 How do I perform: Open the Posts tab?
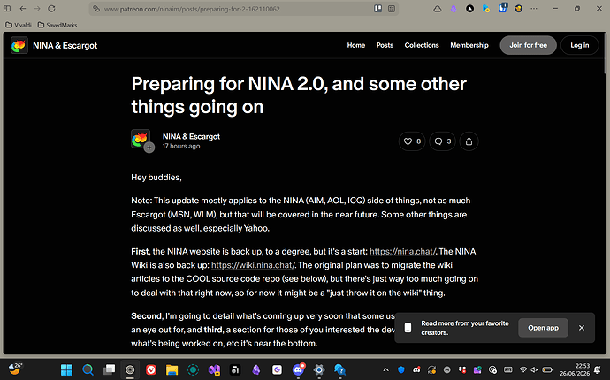coord(385,45)
